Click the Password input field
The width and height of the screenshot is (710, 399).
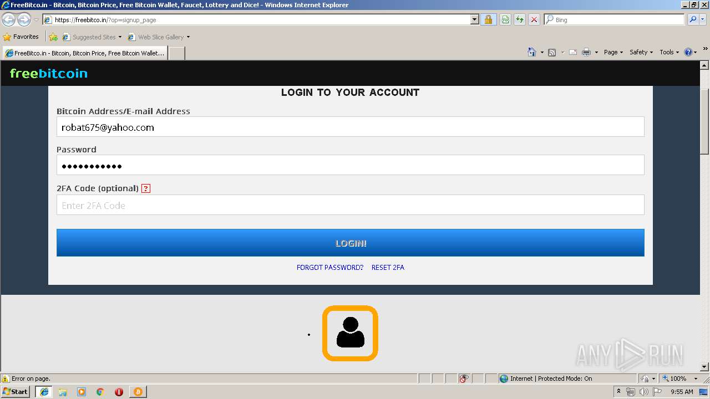click(x=350, y=165)
